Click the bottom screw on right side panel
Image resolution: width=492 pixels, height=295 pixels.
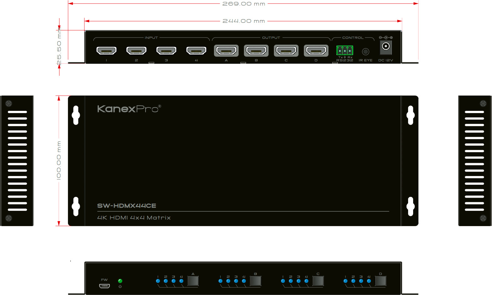pos(483,218)
